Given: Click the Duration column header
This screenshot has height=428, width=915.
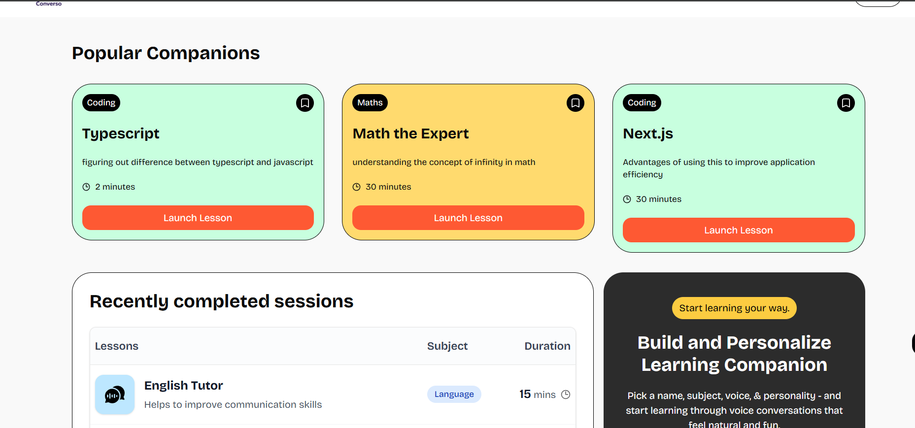Looking at the screenshot, I should point(547,346).
